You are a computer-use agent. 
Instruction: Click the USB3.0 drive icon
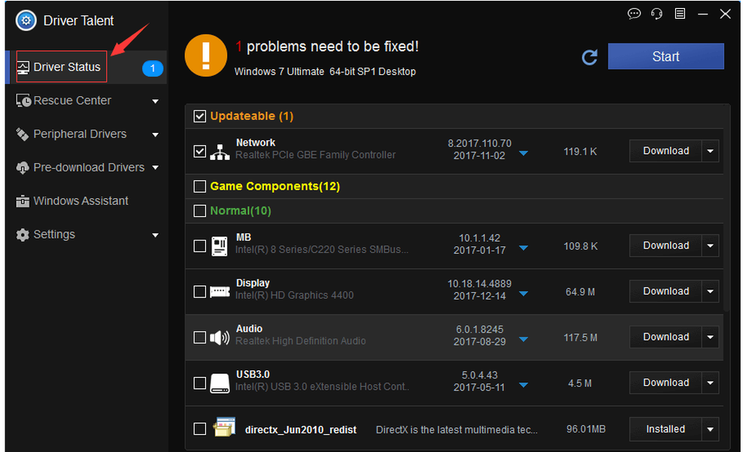click(220, 384)
